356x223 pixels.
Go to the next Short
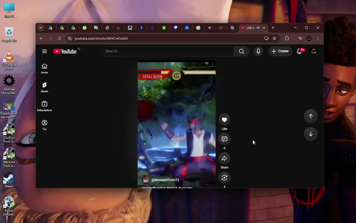coord(311,134)
